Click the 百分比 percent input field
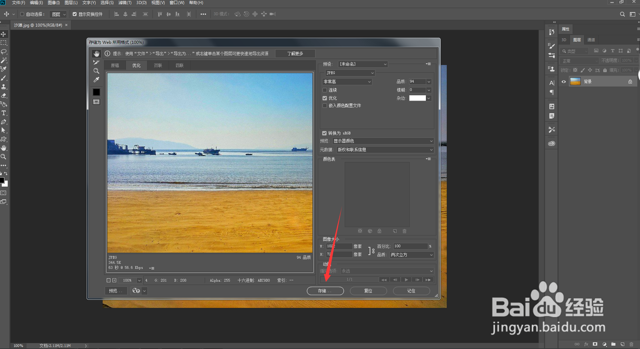This screenshot has height=349, width=640. 410,246
